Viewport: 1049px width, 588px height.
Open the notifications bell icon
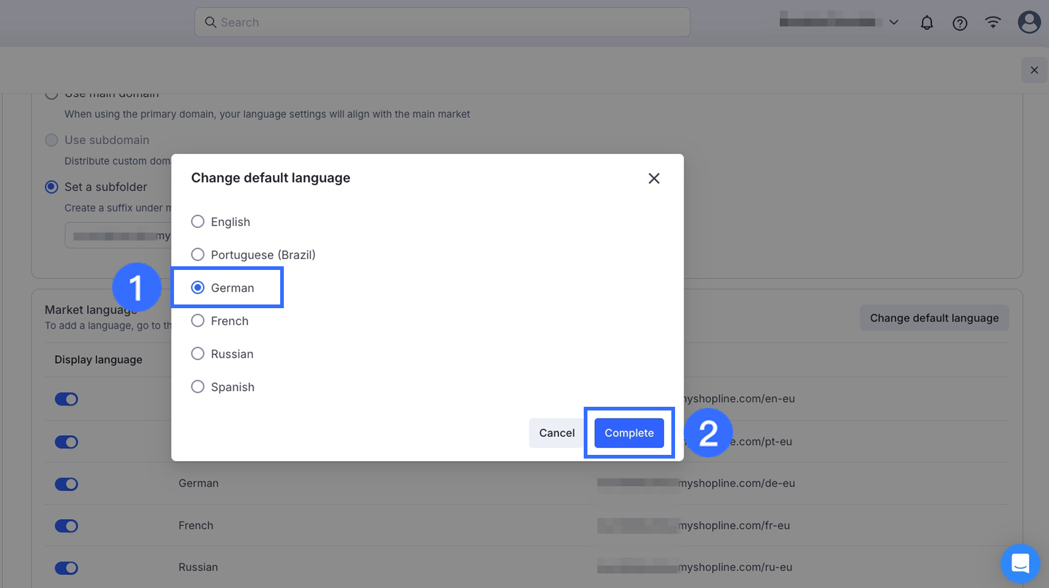pos(926,23)
